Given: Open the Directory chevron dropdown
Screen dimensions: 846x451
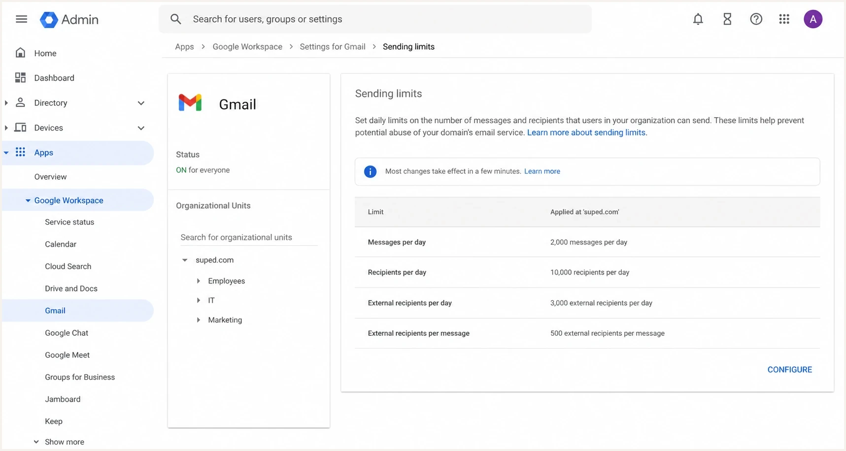Looking at the screenshot, I should tap(141, 103).
